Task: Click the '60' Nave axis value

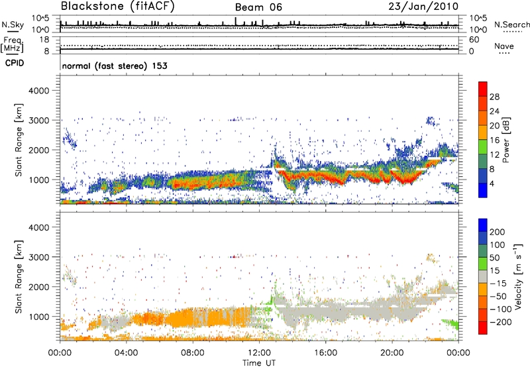Action: tap(474, 40)
